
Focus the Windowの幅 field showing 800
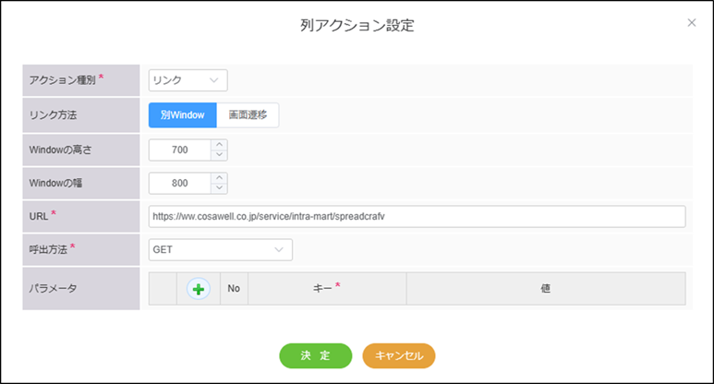[180, 184]
